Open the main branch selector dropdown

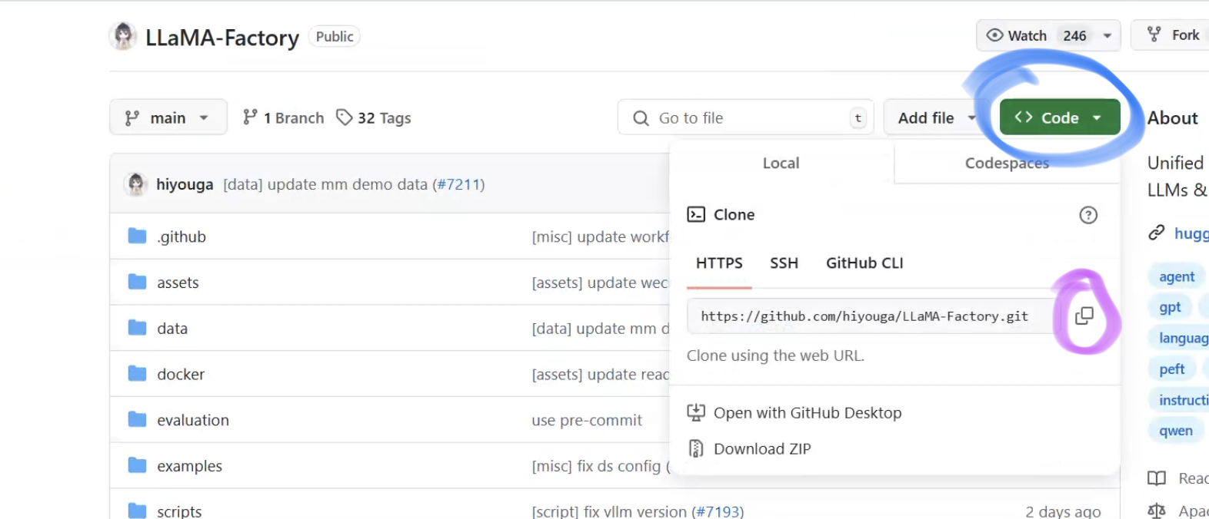[168, 117]
